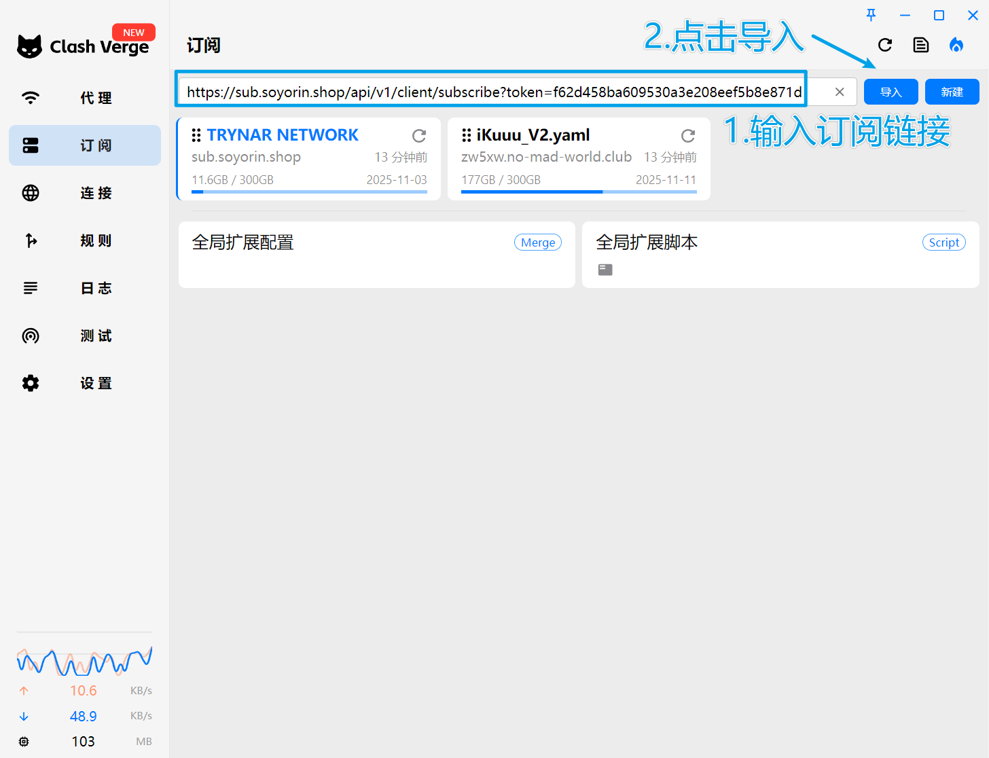Open the runtime config document icon
This screenshot has width=989, height=758.
(921, 46)
